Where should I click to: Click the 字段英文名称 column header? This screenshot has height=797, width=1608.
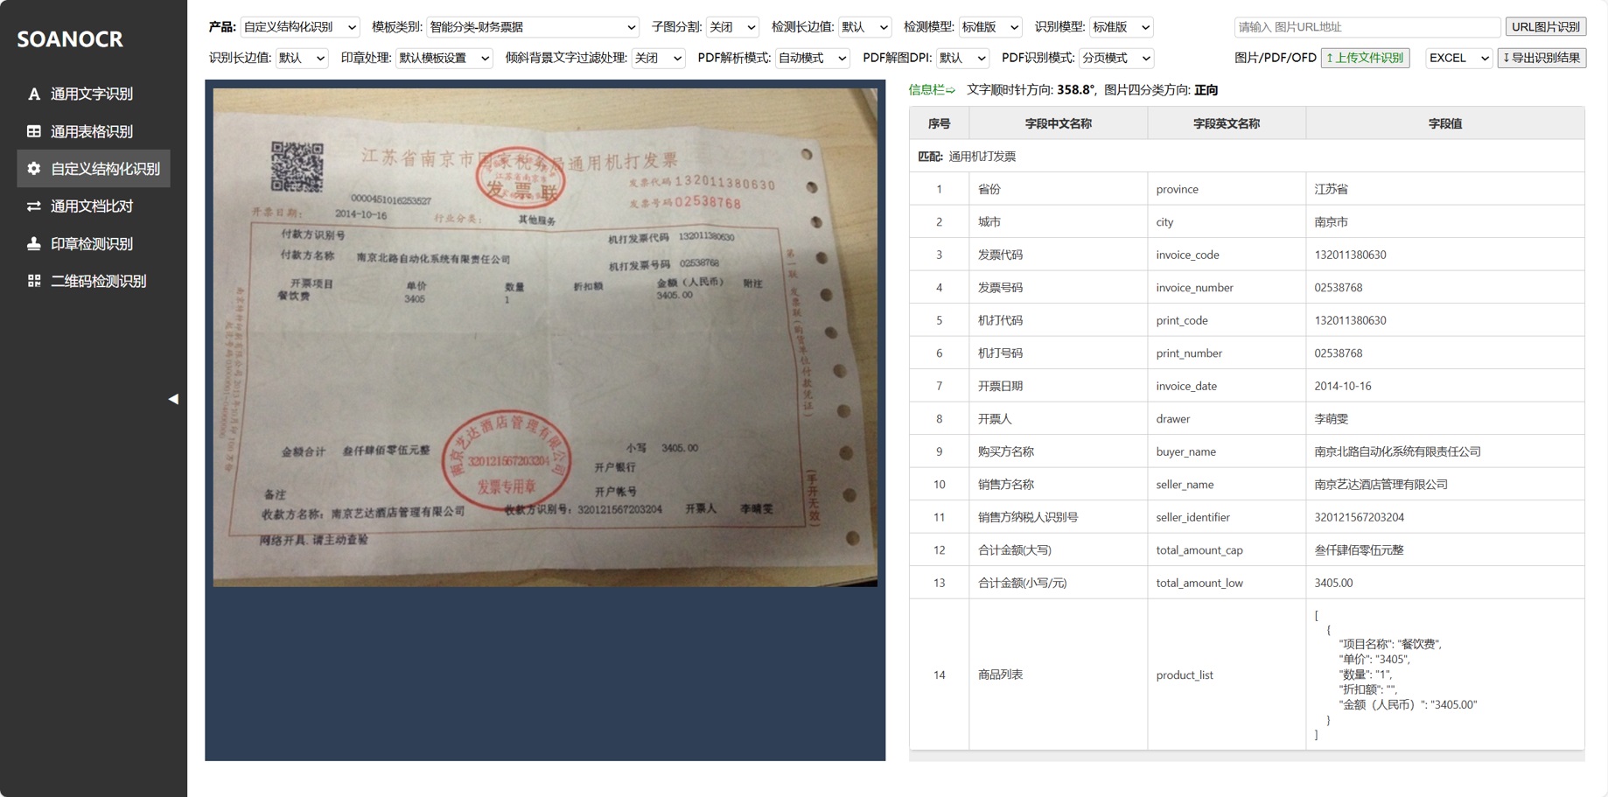pyautogui.click(x=1227, y=123)
